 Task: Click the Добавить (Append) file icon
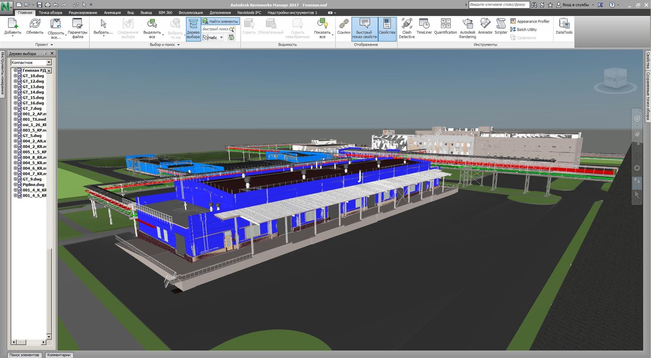tap(12, 24)
